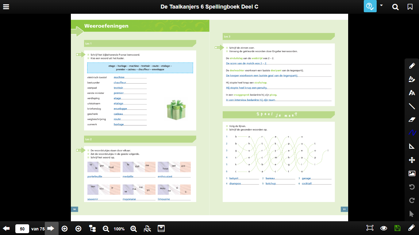Select the text highlighter tool
The height and width of the screenshot is (235, 419).
(412, 79)
